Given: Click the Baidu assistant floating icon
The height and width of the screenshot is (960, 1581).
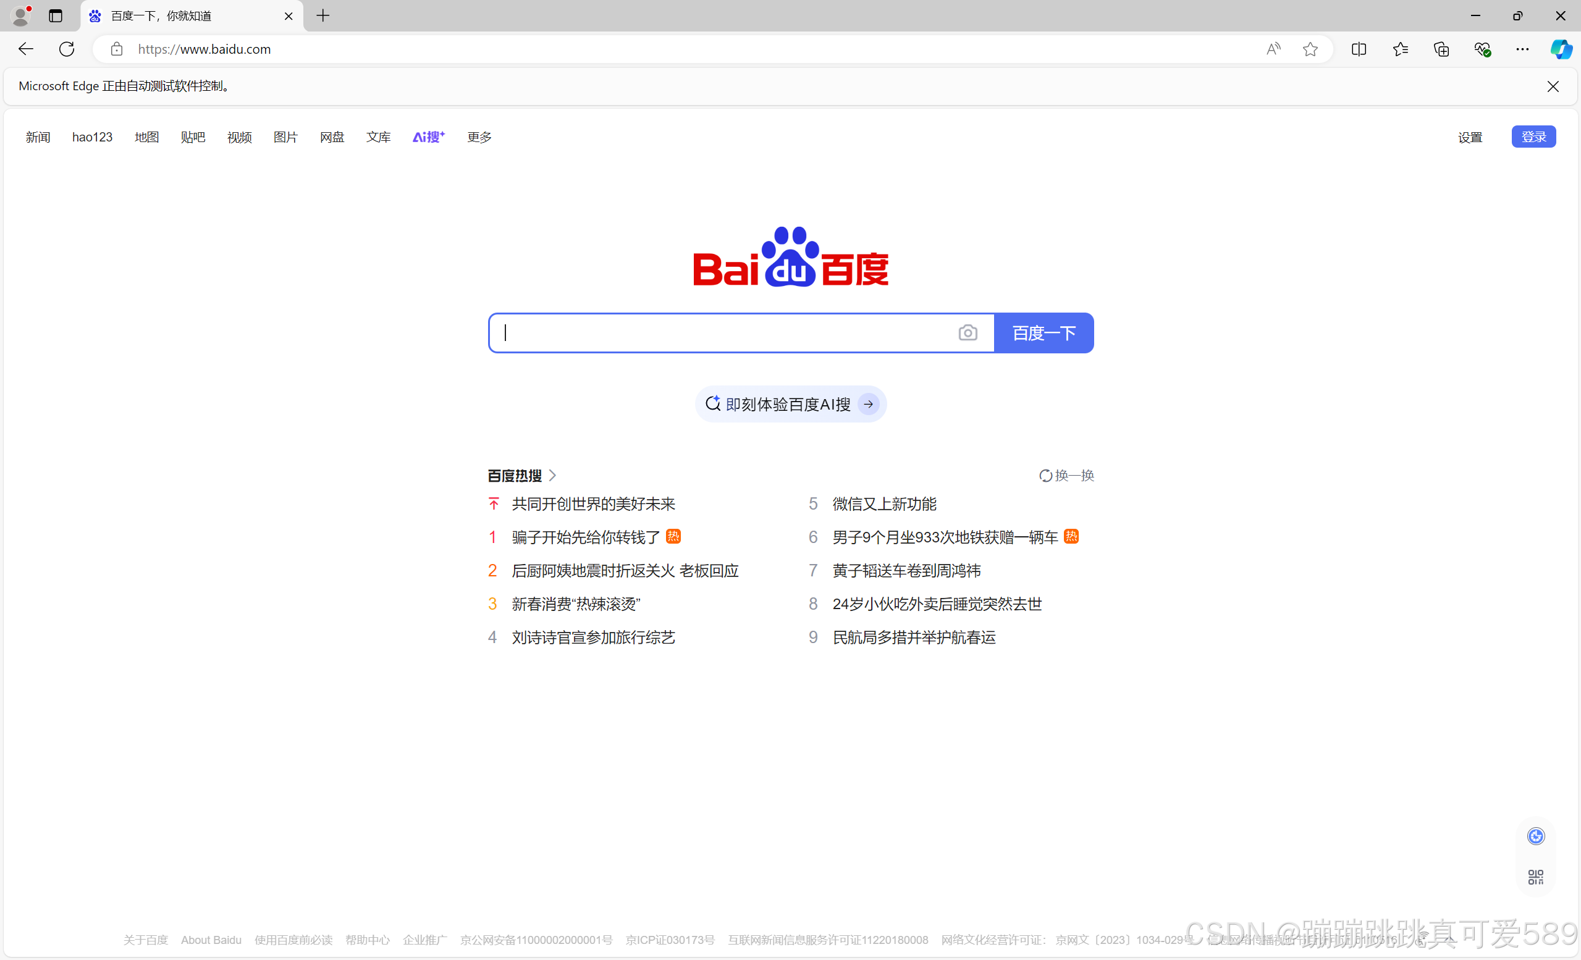Looking at the screenshot, I should pos(1535,836).
